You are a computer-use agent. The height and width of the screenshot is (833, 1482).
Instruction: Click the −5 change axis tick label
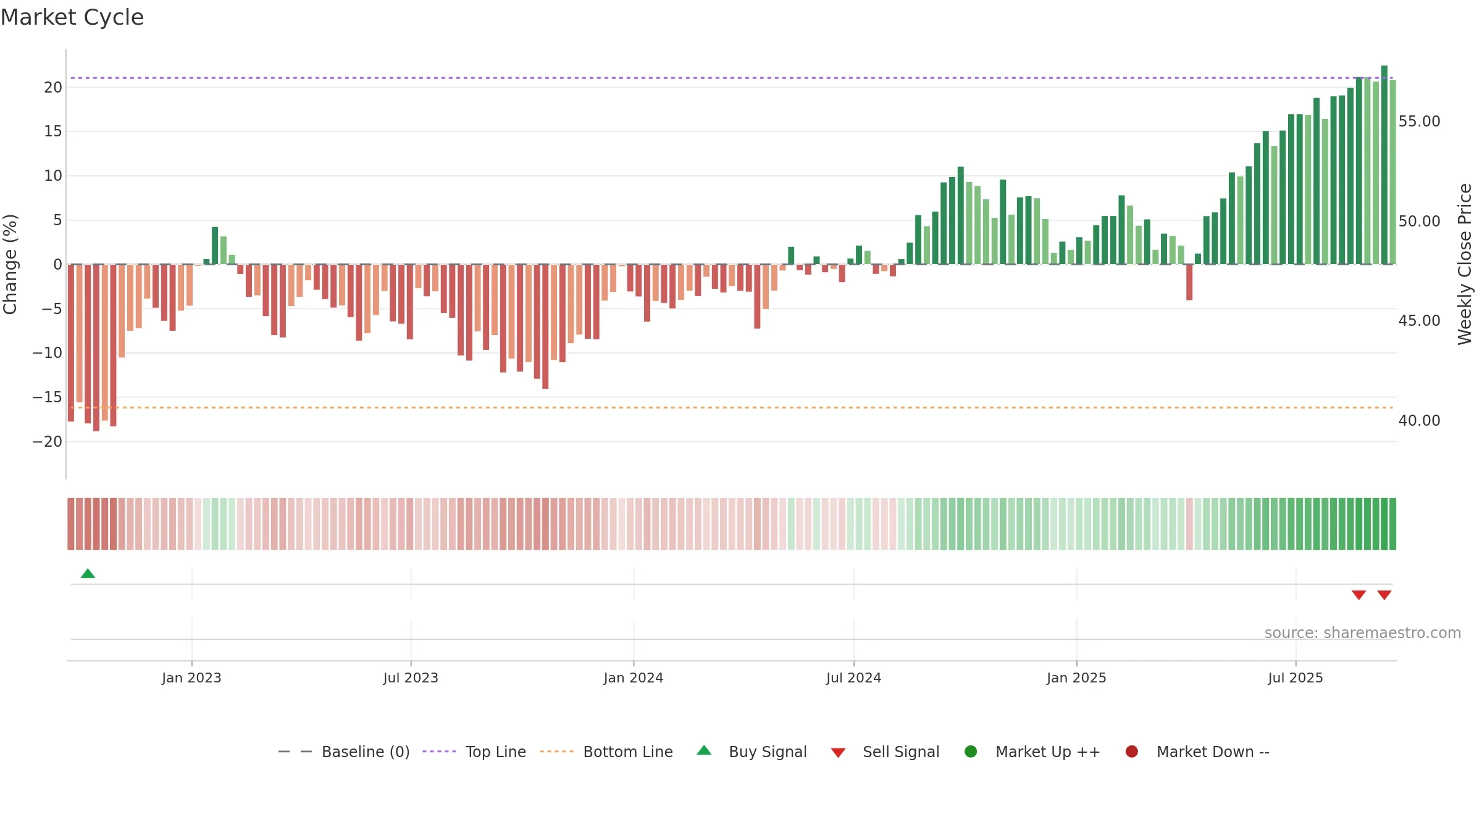(52, 309)
